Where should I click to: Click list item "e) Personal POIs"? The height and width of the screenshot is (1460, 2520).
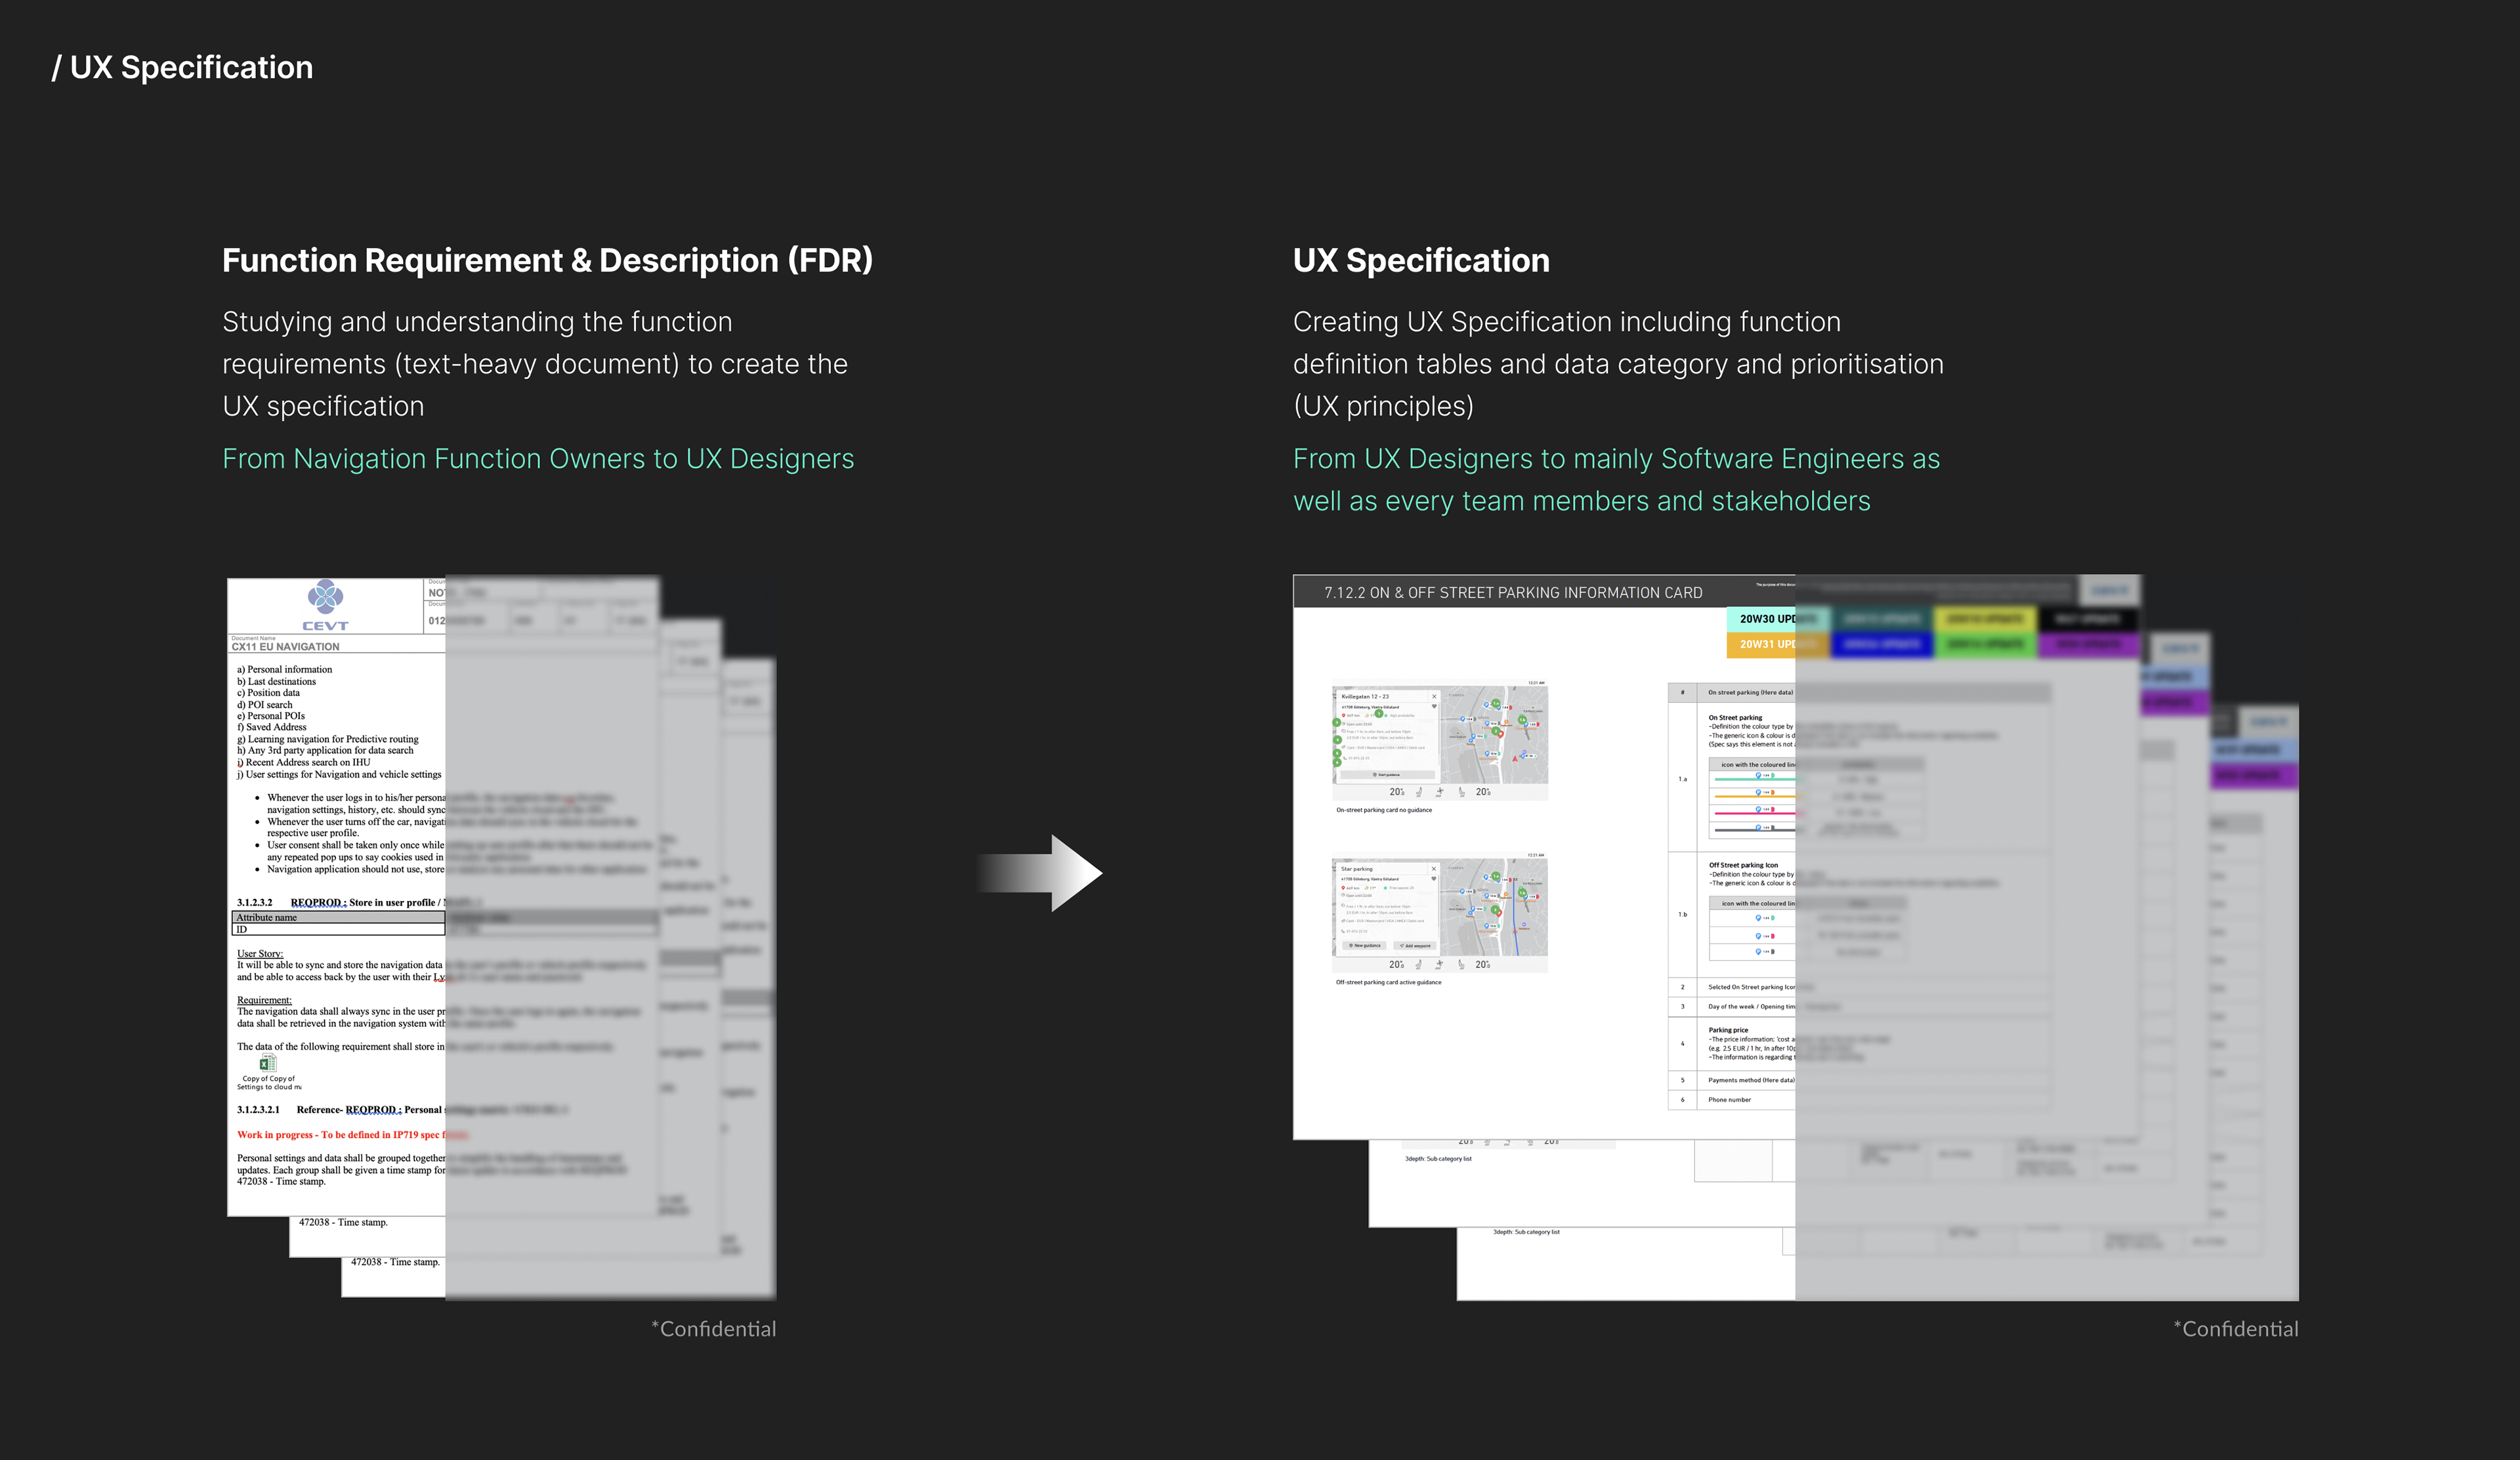271,716
